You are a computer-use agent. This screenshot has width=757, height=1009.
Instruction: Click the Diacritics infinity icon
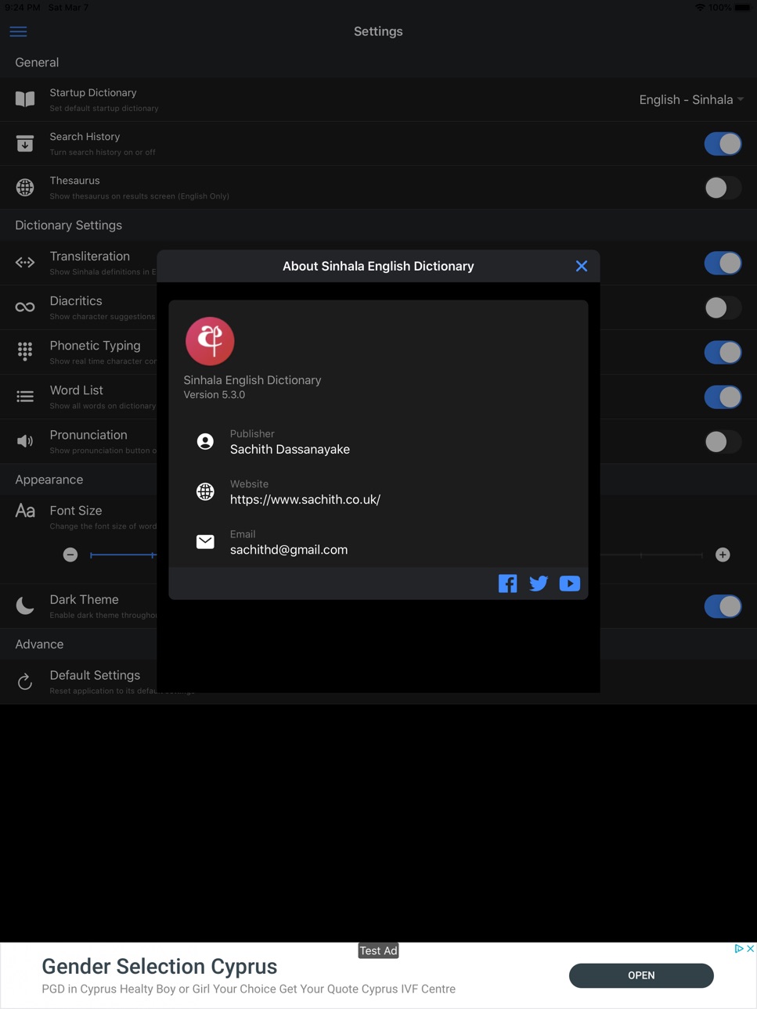(x=25, y=307)
